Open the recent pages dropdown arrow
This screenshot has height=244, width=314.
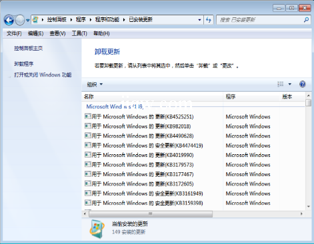tap(28, 21)
